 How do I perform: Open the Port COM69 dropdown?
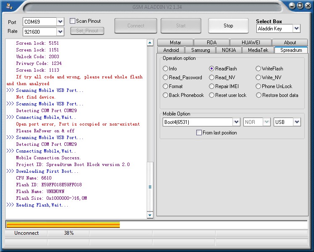[60, 21]
